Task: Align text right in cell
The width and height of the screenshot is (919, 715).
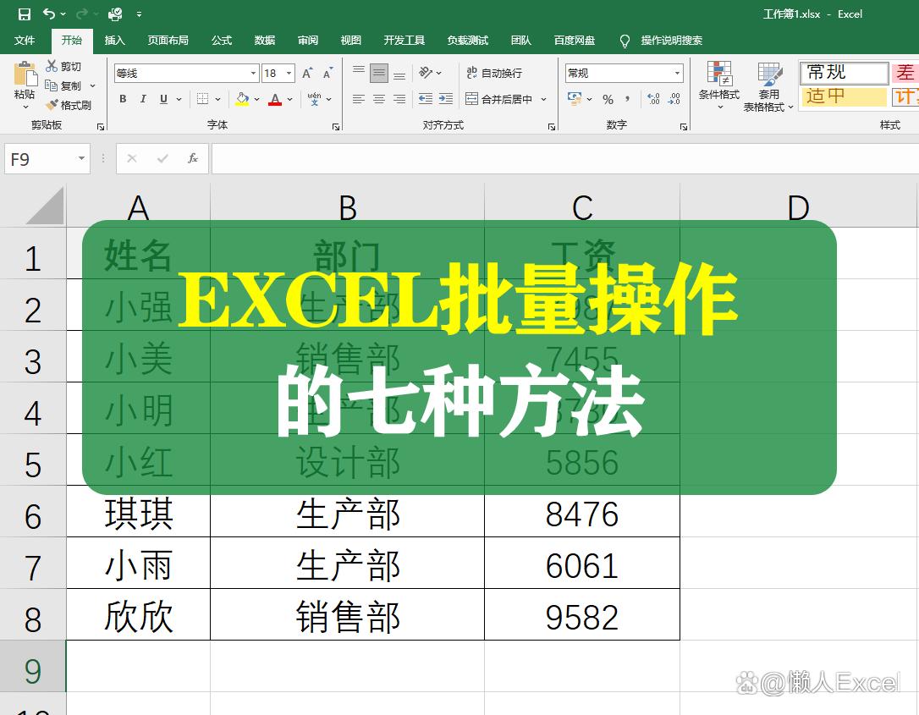Action: [399, 99]
